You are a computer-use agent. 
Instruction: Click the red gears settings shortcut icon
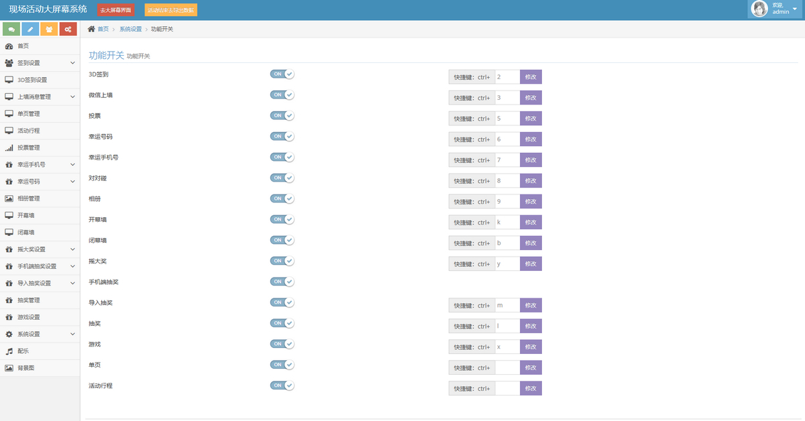(68, 29)
